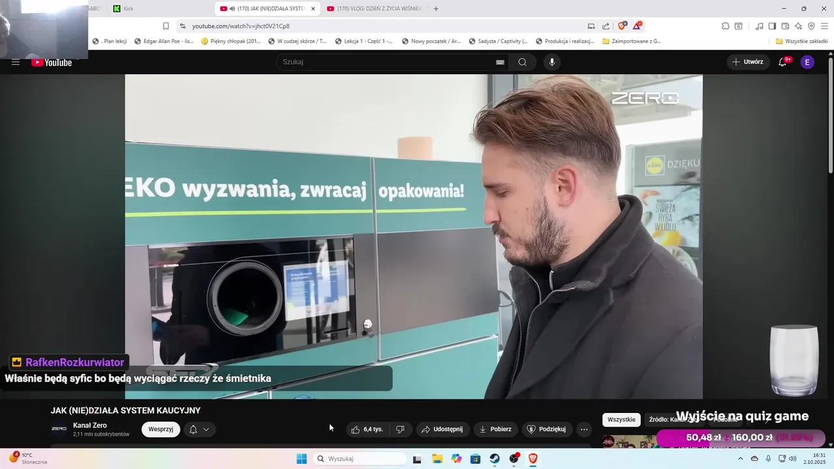Open the Leo AI sparkle icon
834x469 pixels.
click(x=798, y=26)
